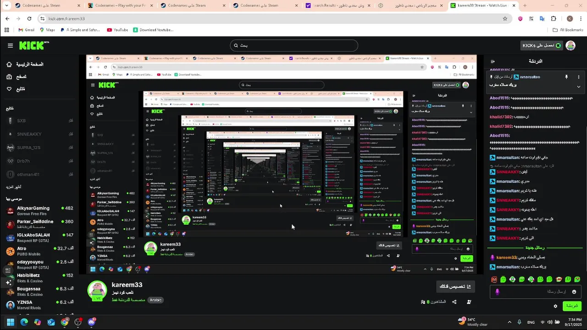
Task: Select the SUPRA_12S followed channel
Action: tap(39, 148)
